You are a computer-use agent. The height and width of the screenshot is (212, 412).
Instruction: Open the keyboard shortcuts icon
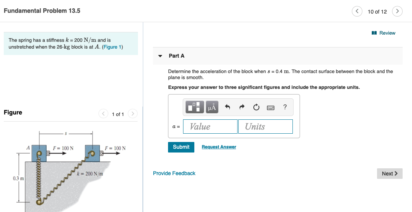271,107
